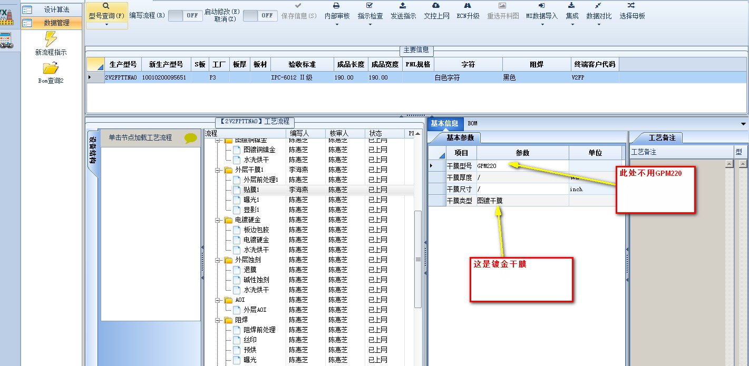749x366 pixels.
Task: Collapse the AOI tree node
Action: pos(218,300)
